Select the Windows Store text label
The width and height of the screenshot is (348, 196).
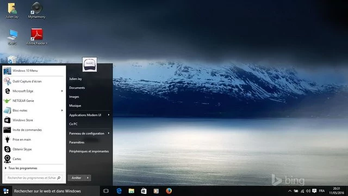23,120
